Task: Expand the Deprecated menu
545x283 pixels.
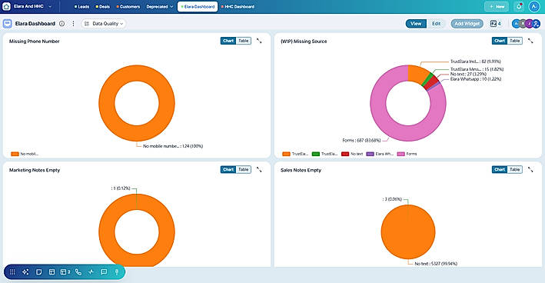Action: pyautogui.click(x=160, y=7)
